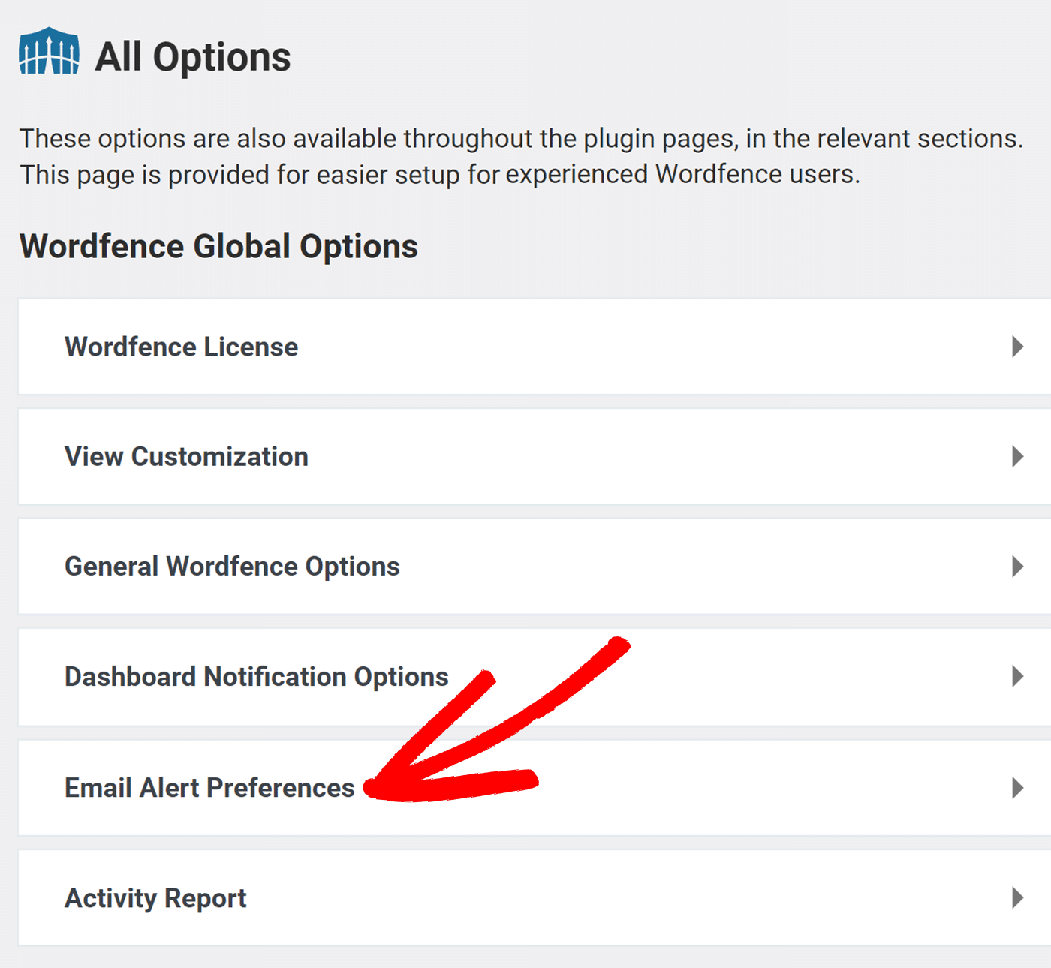The image size is (1051, 968).
Task: Click the Email Alert Preferences label text
Action: pos(209,788)
